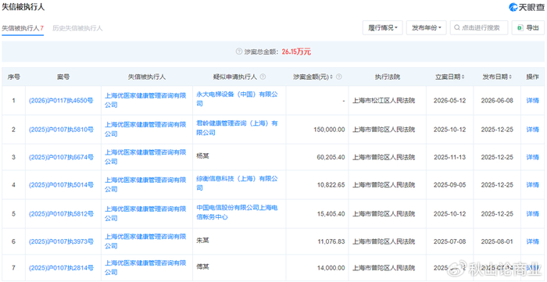Image resolution: width=547 pixels, height=282 pixels.
Task: Click the Tianyancha logo icon
Action: tap(513, 7)
